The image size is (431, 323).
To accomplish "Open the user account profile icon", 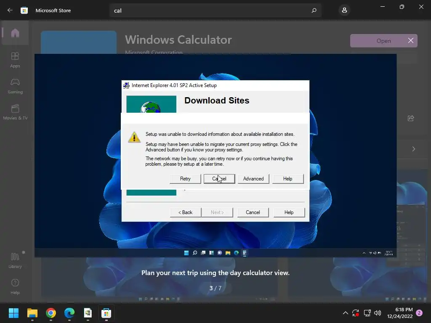I will pyautogui.click(x=344, y=11).
